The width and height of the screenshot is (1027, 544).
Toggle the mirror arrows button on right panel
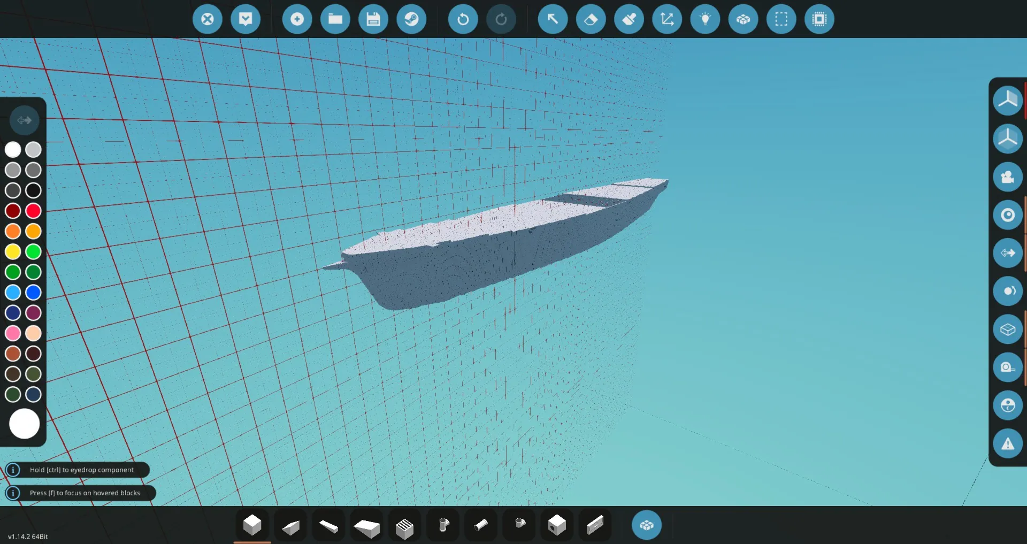[1007, 253]
